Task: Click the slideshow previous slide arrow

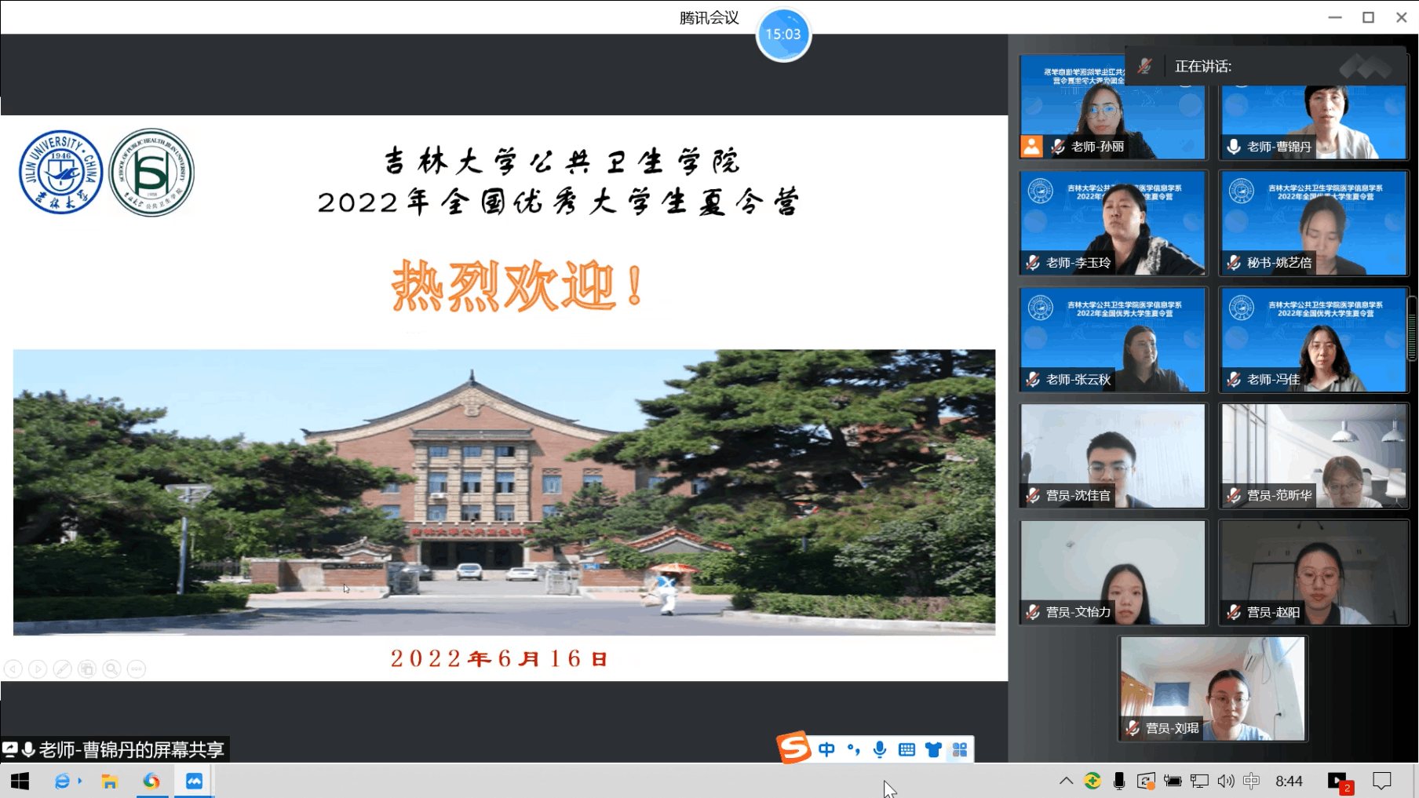Action: point(13,669)
